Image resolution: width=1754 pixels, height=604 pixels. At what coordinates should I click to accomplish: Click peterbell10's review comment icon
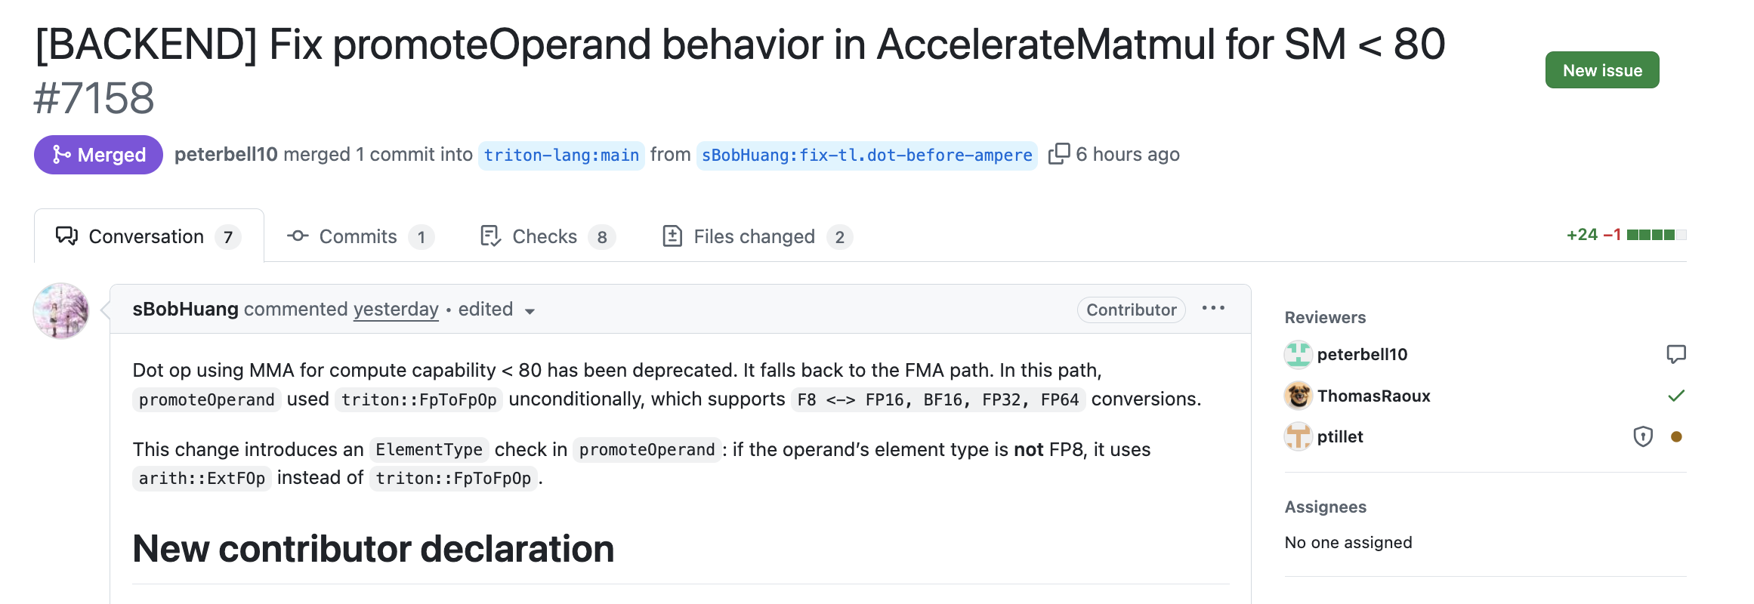click(x=1675, y=354)
